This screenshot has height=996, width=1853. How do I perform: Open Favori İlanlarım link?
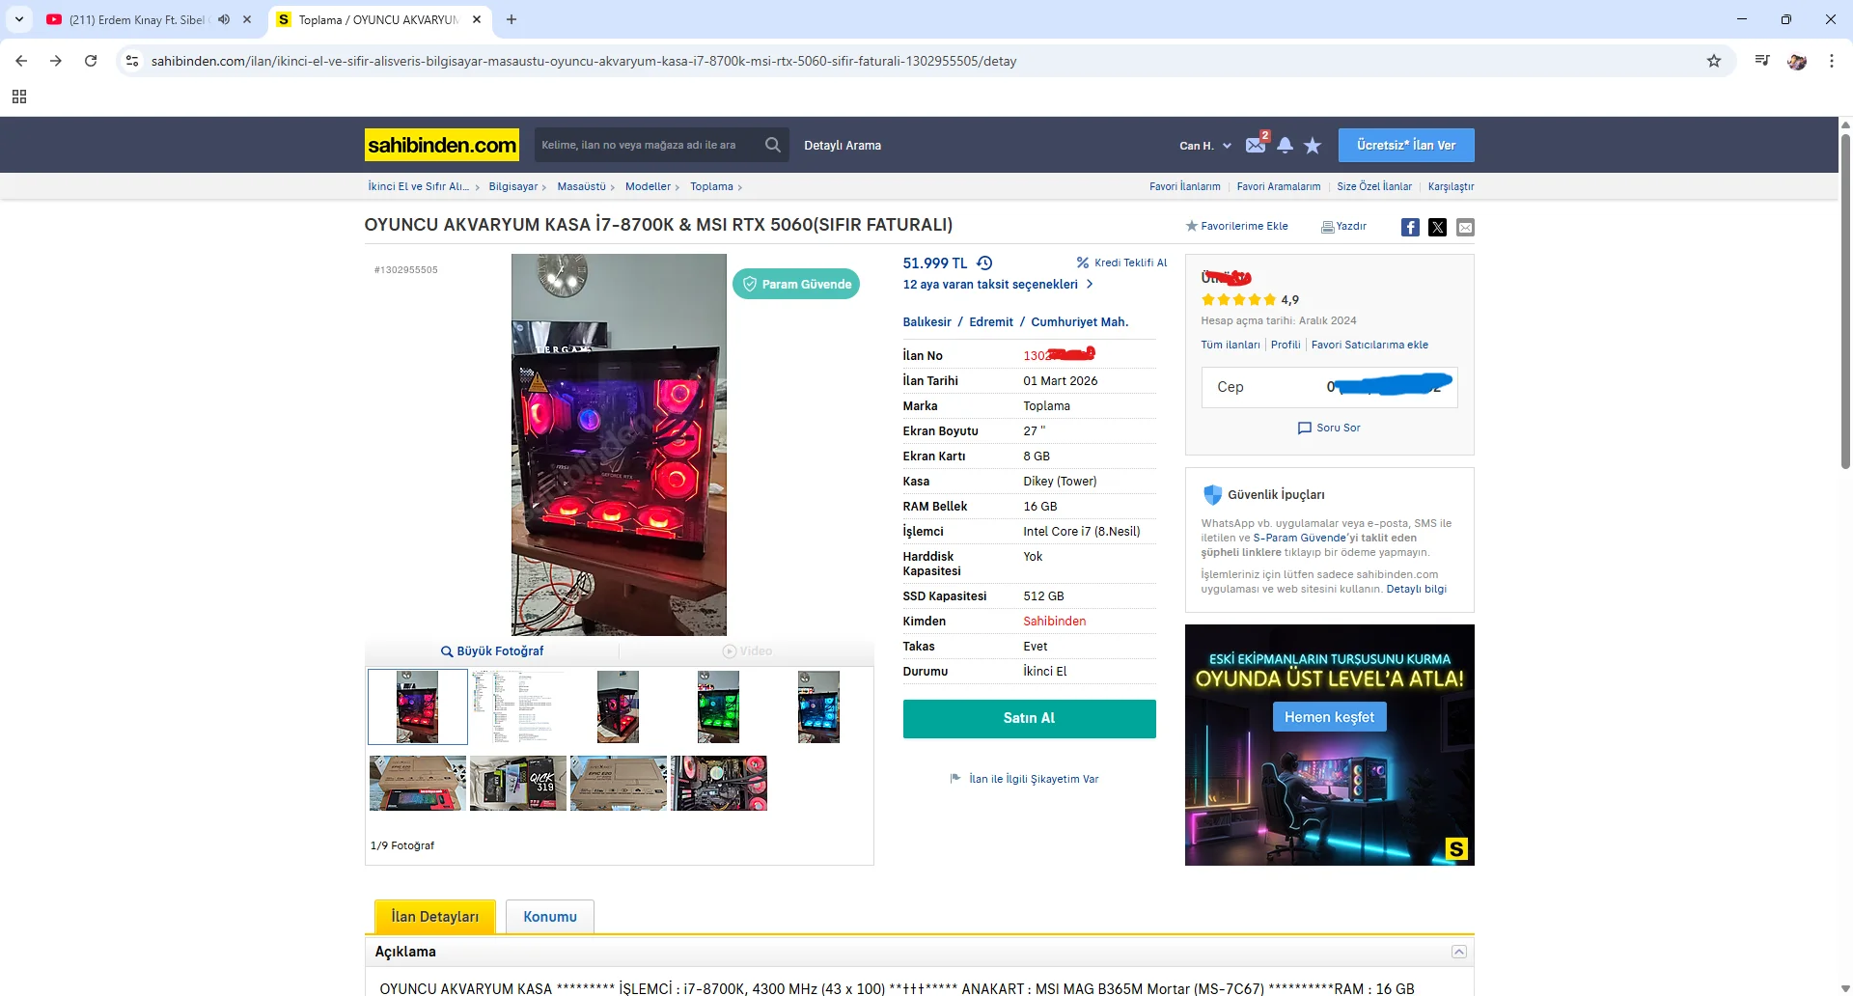pos(1185,186)
